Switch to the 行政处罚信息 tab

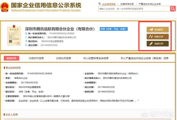63,58
